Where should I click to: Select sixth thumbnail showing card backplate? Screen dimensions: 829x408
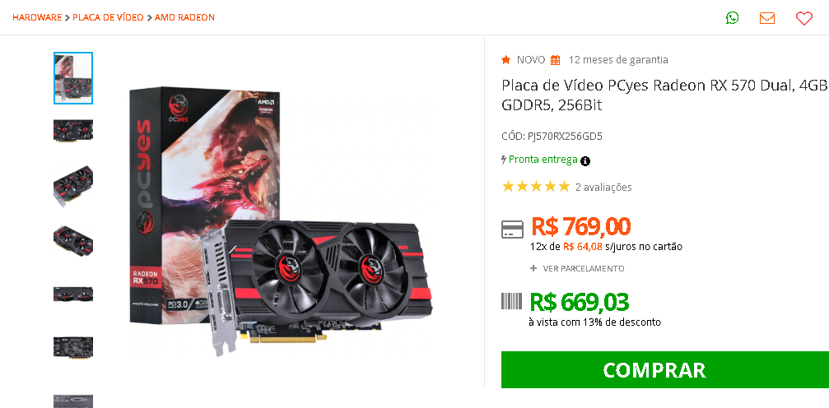pos(73,347)
